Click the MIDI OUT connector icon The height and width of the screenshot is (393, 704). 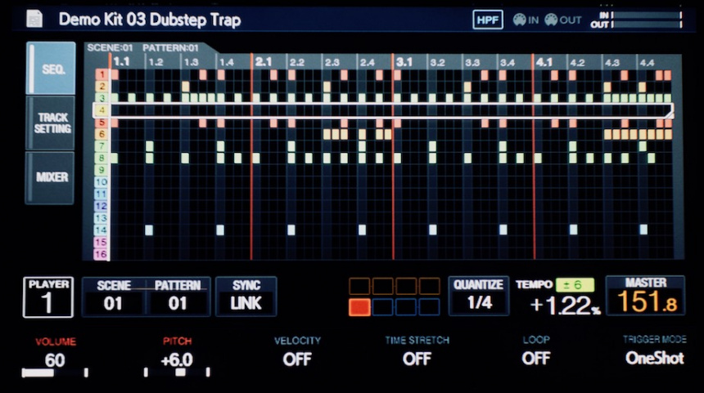pyautogui.click(x=551, y=20)
